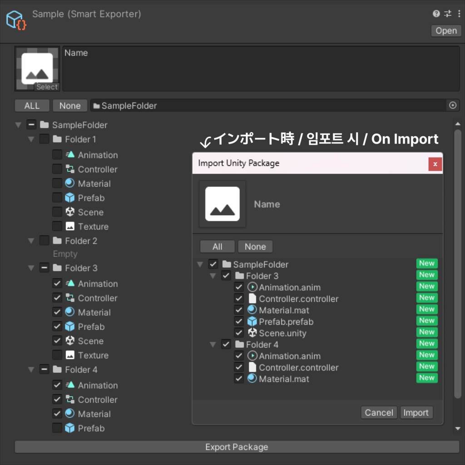Uncheck Controller checkbox under exporter Folder 4
This screenshot has width=465, height=465.
click(57, 399)
